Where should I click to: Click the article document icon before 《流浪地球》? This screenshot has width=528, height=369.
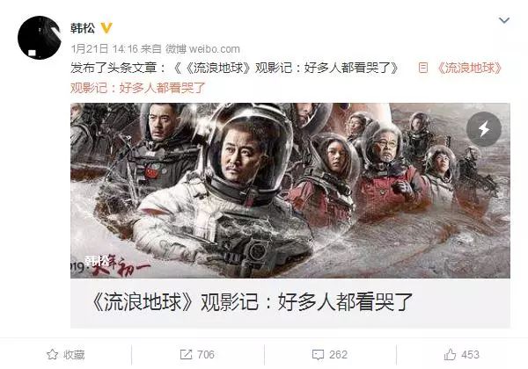pos(423,68)
